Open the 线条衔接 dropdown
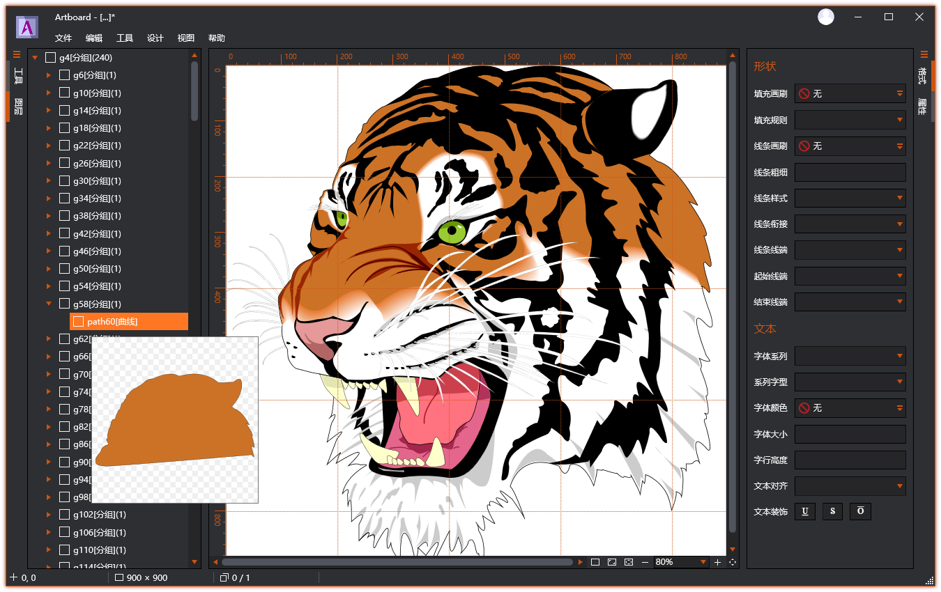Image resolution: width=941 pixels, height=592 pixels. coord(850,224)
